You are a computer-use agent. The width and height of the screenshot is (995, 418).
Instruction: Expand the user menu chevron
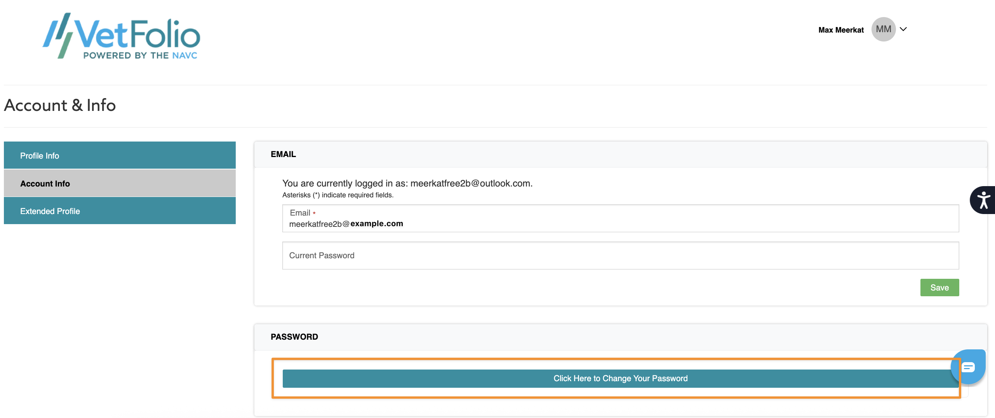point(903,29)
